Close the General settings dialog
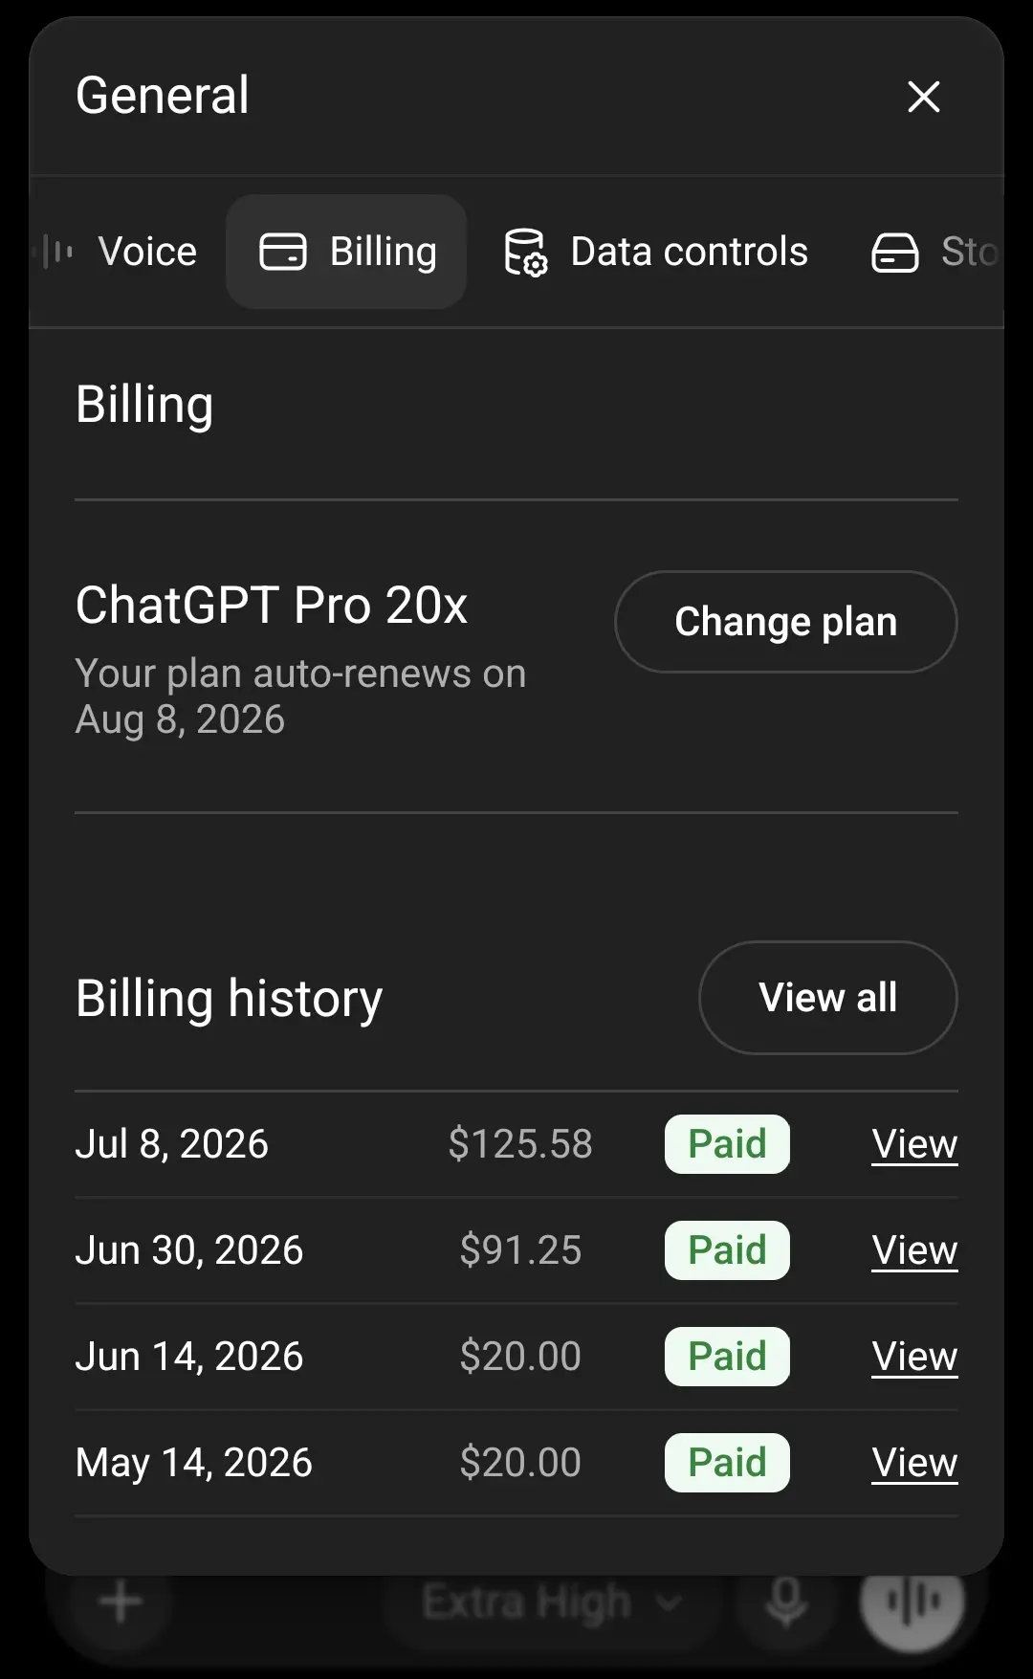This screenshot has width=1033, height=1679. pyautogui.click(x=924, y=96)
